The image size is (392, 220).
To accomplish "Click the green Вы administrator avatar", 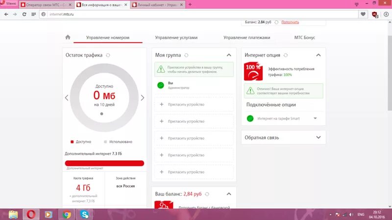I will click(161, 85).
